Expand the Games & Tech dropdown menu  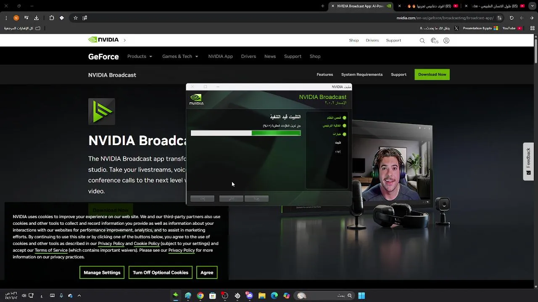[180, 57]
